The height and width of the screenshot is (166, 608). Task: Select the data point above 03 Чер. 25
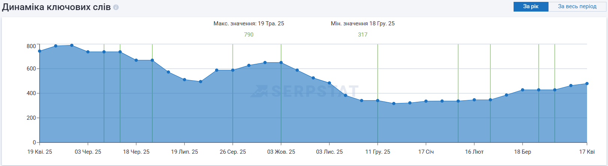point(88,52)
